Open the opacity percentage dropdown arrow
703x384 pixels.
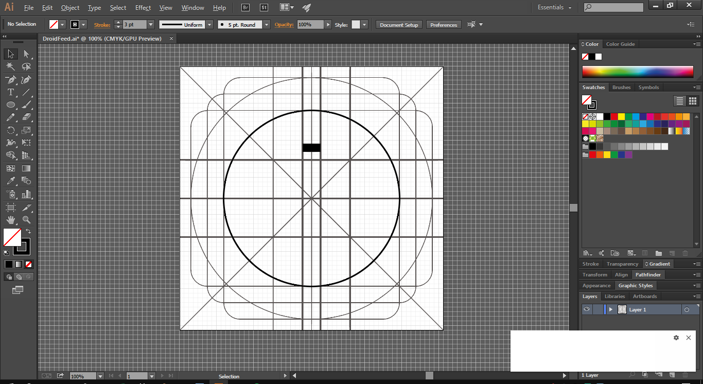328,25
